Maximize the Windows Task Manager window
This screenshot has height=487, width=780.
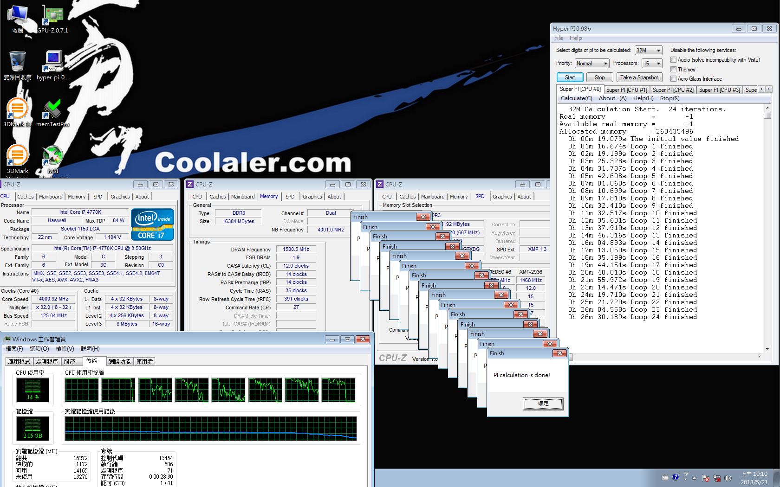(x=347, y=339)
